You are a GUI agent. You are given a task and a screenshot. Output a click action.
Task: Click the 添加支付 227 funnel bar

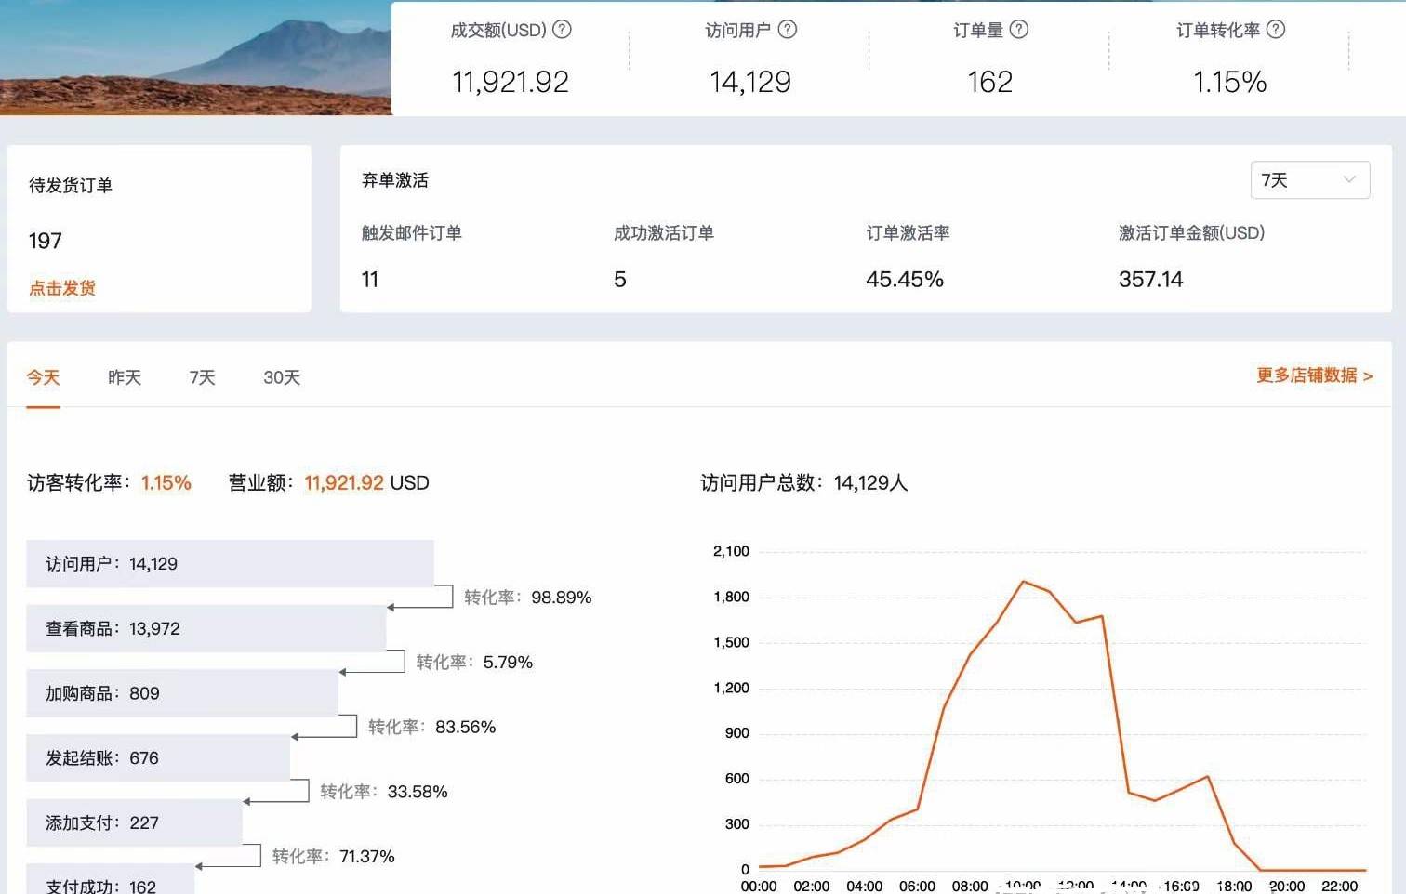[x=135, y=823]
